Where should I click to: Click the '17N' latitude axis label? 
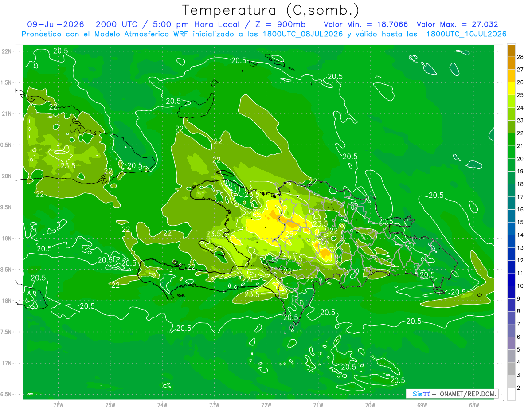(x=7, y=363)
